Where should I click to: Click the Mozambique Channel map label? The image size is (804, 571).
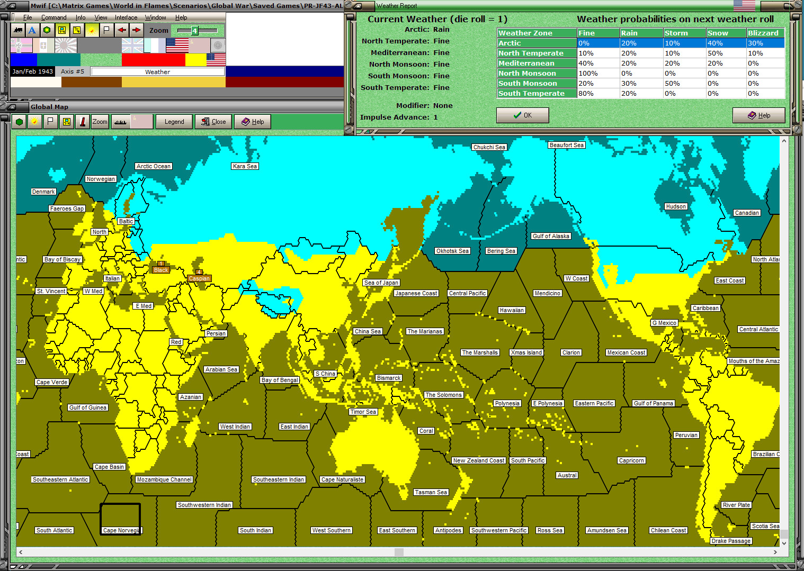164,479
